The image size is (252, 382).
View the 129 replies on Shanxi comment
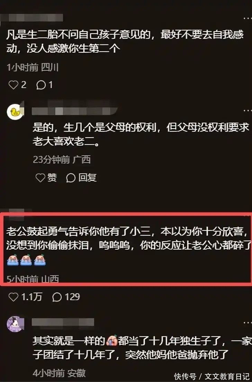coord(66,297)
